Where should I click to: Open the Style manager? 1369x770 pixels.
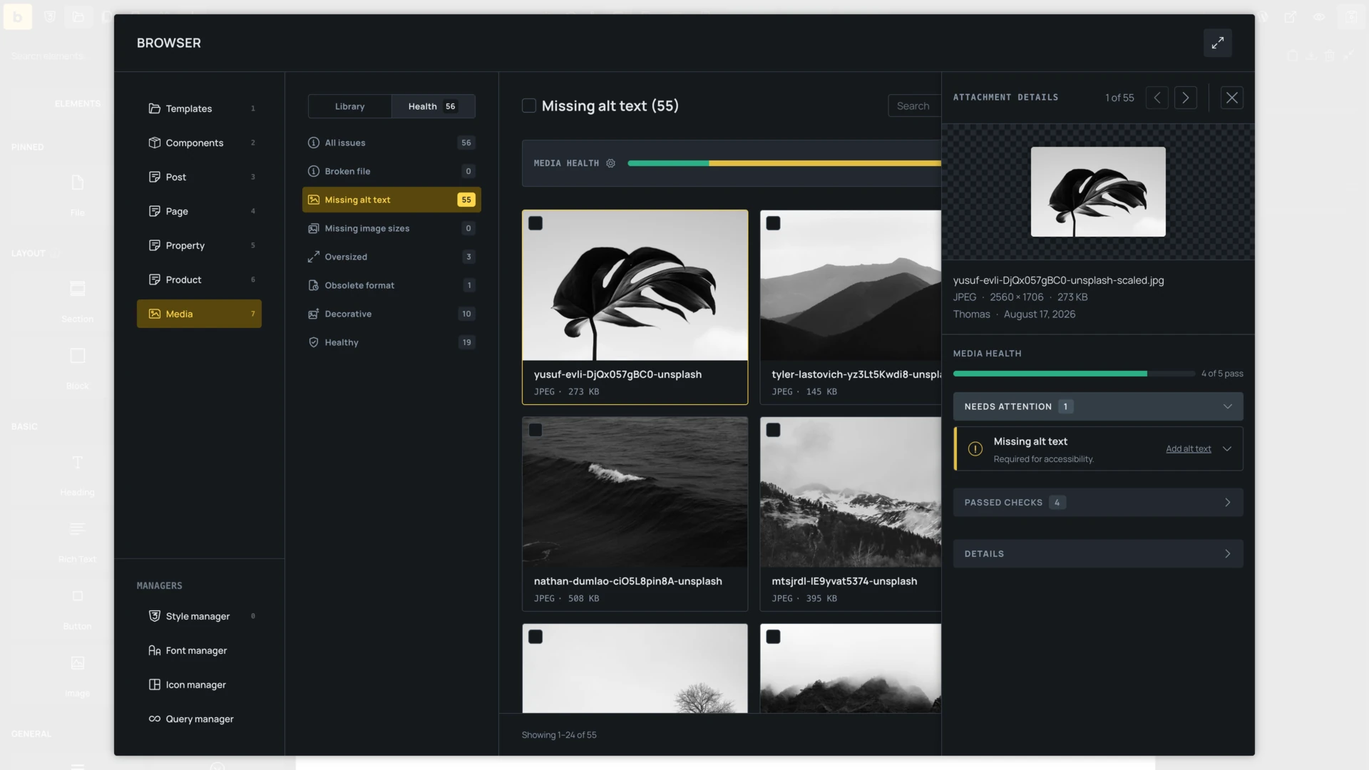[x=199, y=616]
